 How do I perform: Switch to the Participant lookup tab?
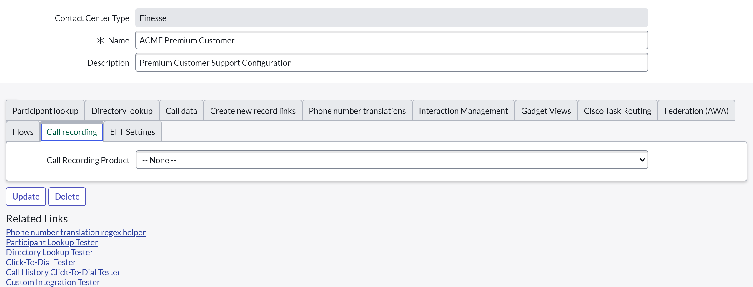coord(45,111)
